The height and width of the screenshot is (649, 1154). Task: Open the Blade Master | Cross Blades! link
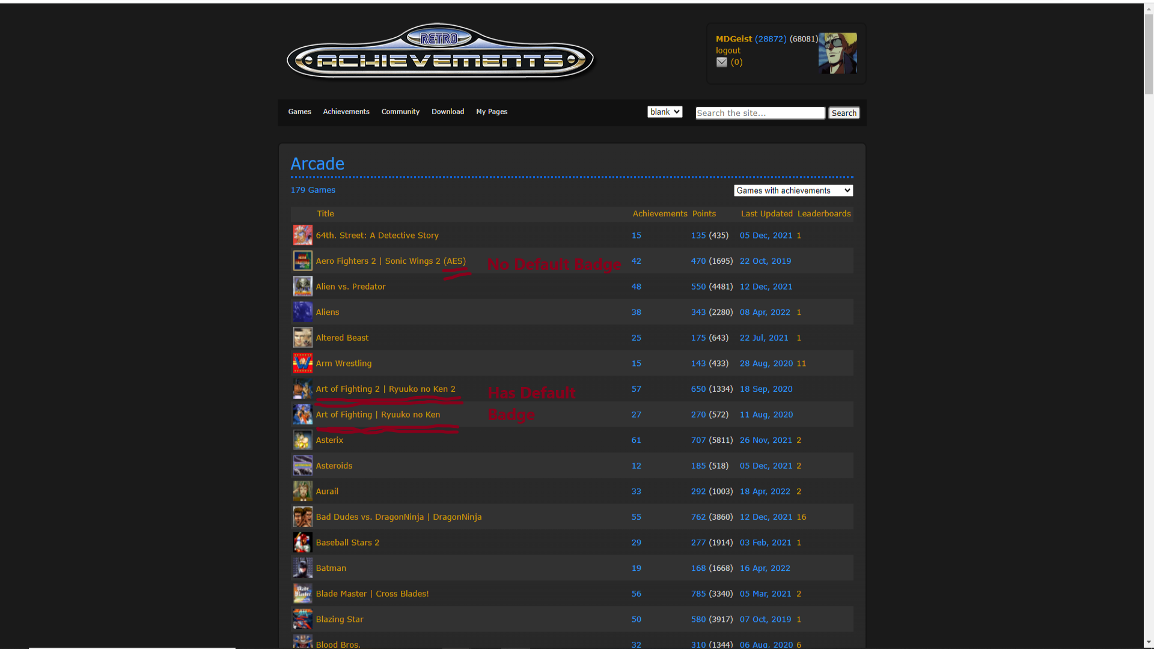pos(372,594)
